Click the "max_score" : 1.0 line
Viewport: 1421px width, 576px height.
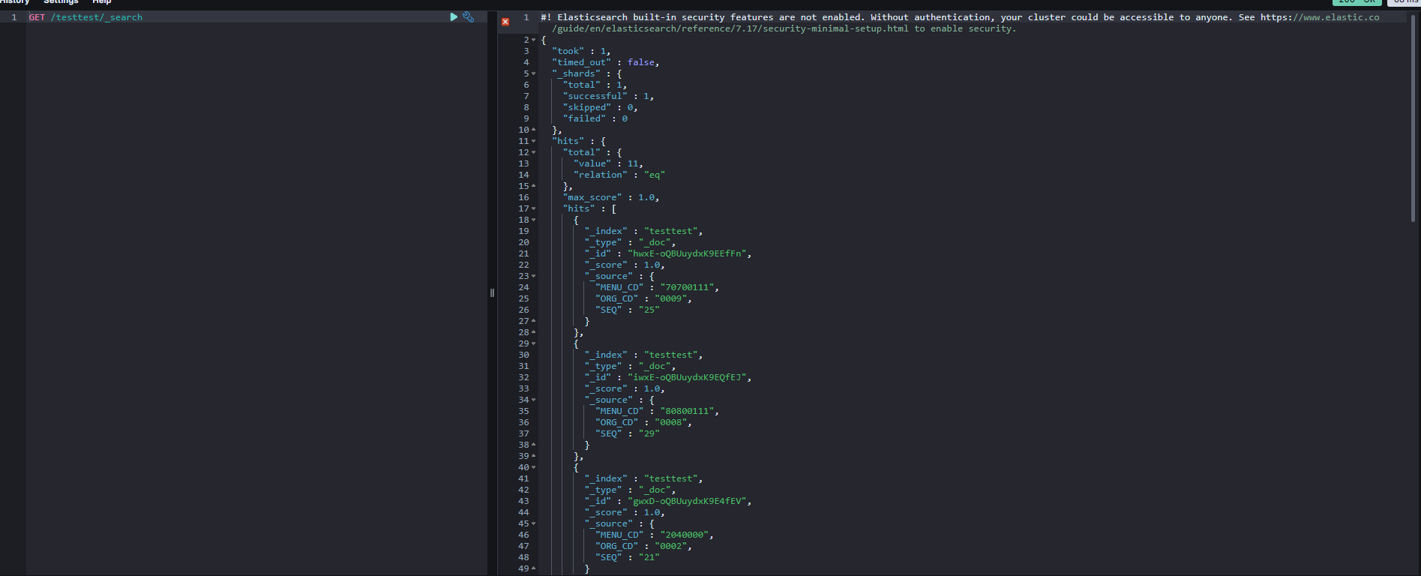pyautogui.click(x=611, y=197)
